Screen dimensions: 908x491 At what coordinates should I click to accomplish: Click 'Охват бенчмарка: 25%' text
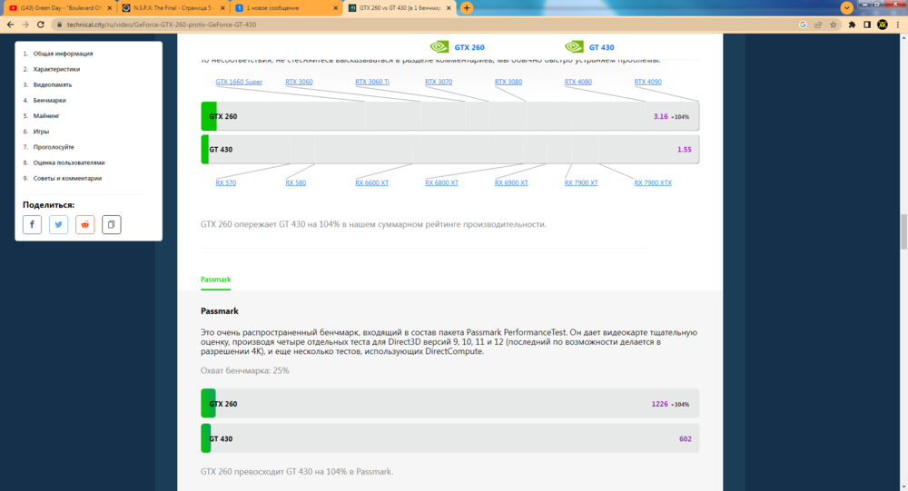point(244,370)
